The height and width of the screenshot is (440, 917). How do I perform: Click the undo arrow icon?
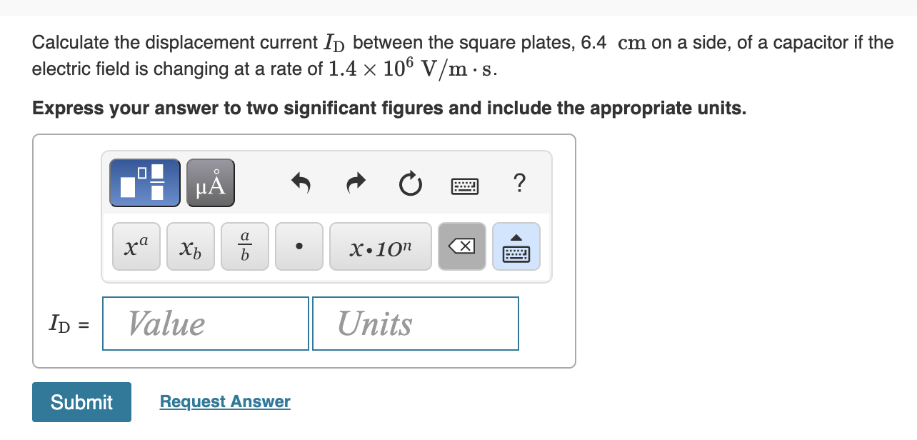[x=301, y=183]
